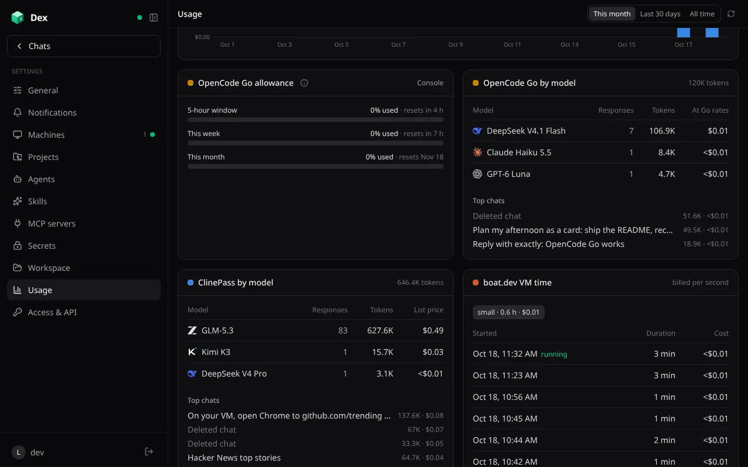The width and height of the screenshot is (748, 467).
Task: Click the GPT-6 Luna model icon
Action: (477, 174)
